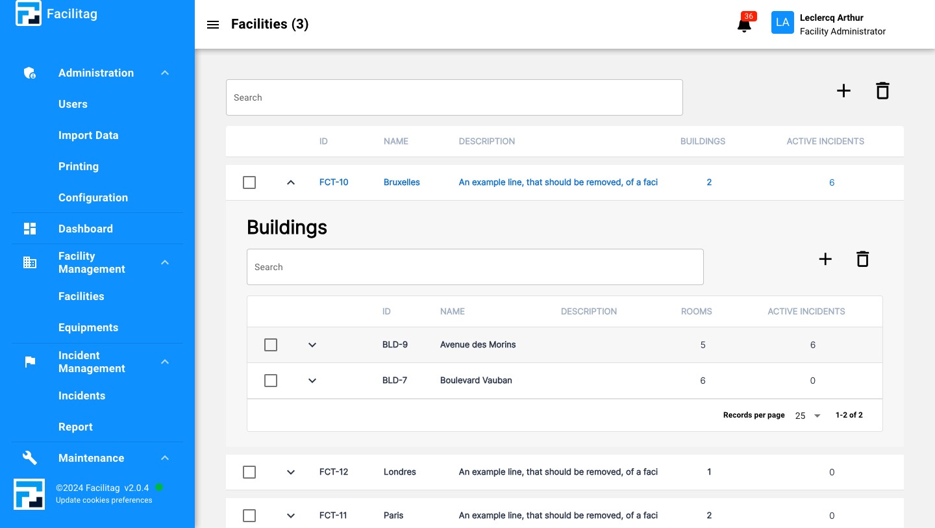Expand the BLD-7 Boulevard Vauban row
This screenshot has width=935, height=528.
point(312,381)
